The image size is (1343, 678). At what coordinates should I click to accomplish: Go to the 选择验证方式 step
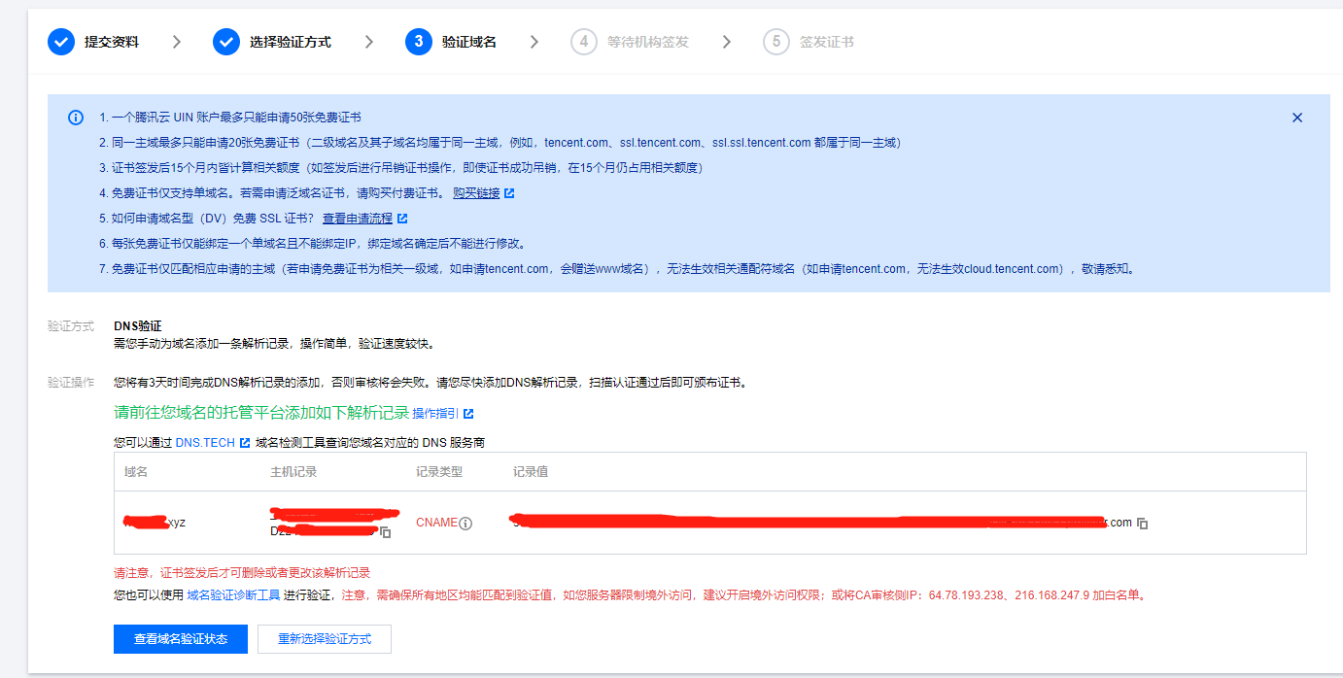[290, 42]
